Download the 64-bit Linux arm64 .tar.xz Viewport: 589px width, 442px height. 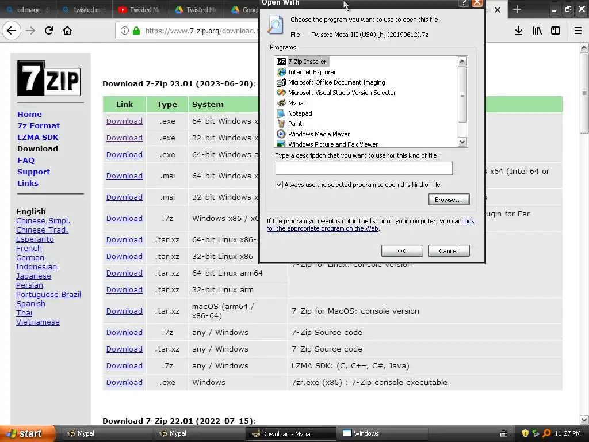tap(124, 273)
